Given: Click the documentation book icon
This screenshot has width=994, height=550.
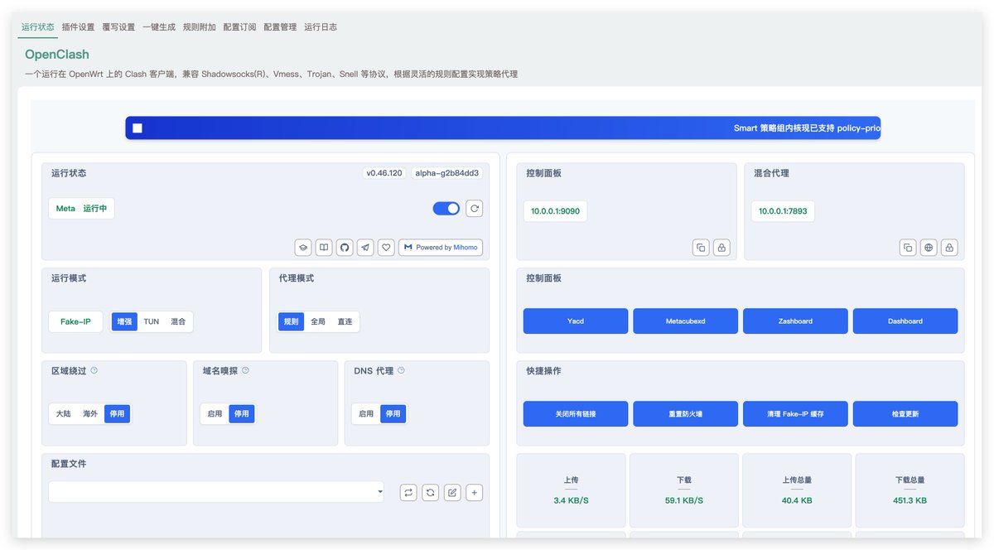Looking at the screenshot, I should pos(324,247).
